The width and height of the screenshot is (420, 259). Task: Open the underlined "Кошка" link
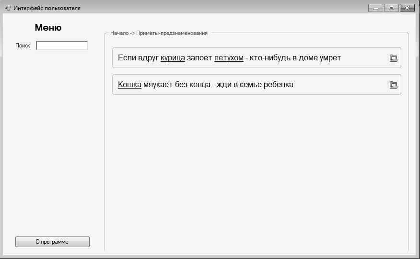pyautogui.click(x=129, y=85)
